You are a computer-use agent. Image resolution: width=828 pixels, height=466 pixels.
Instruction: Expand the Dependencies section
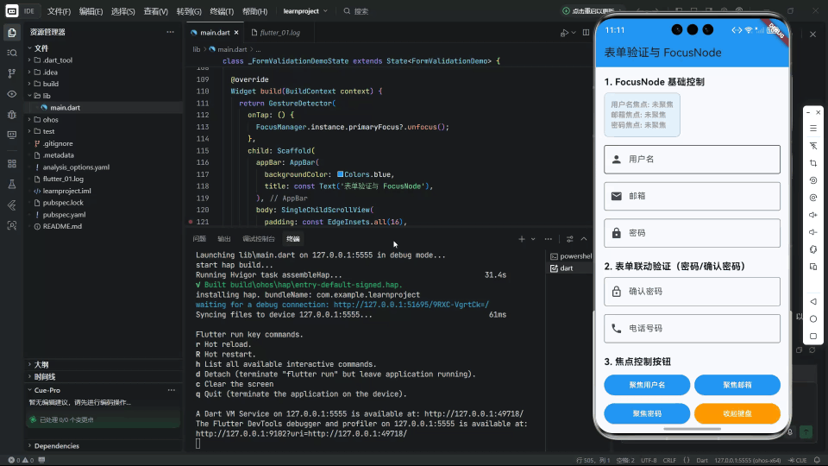(x=29, y=446)
